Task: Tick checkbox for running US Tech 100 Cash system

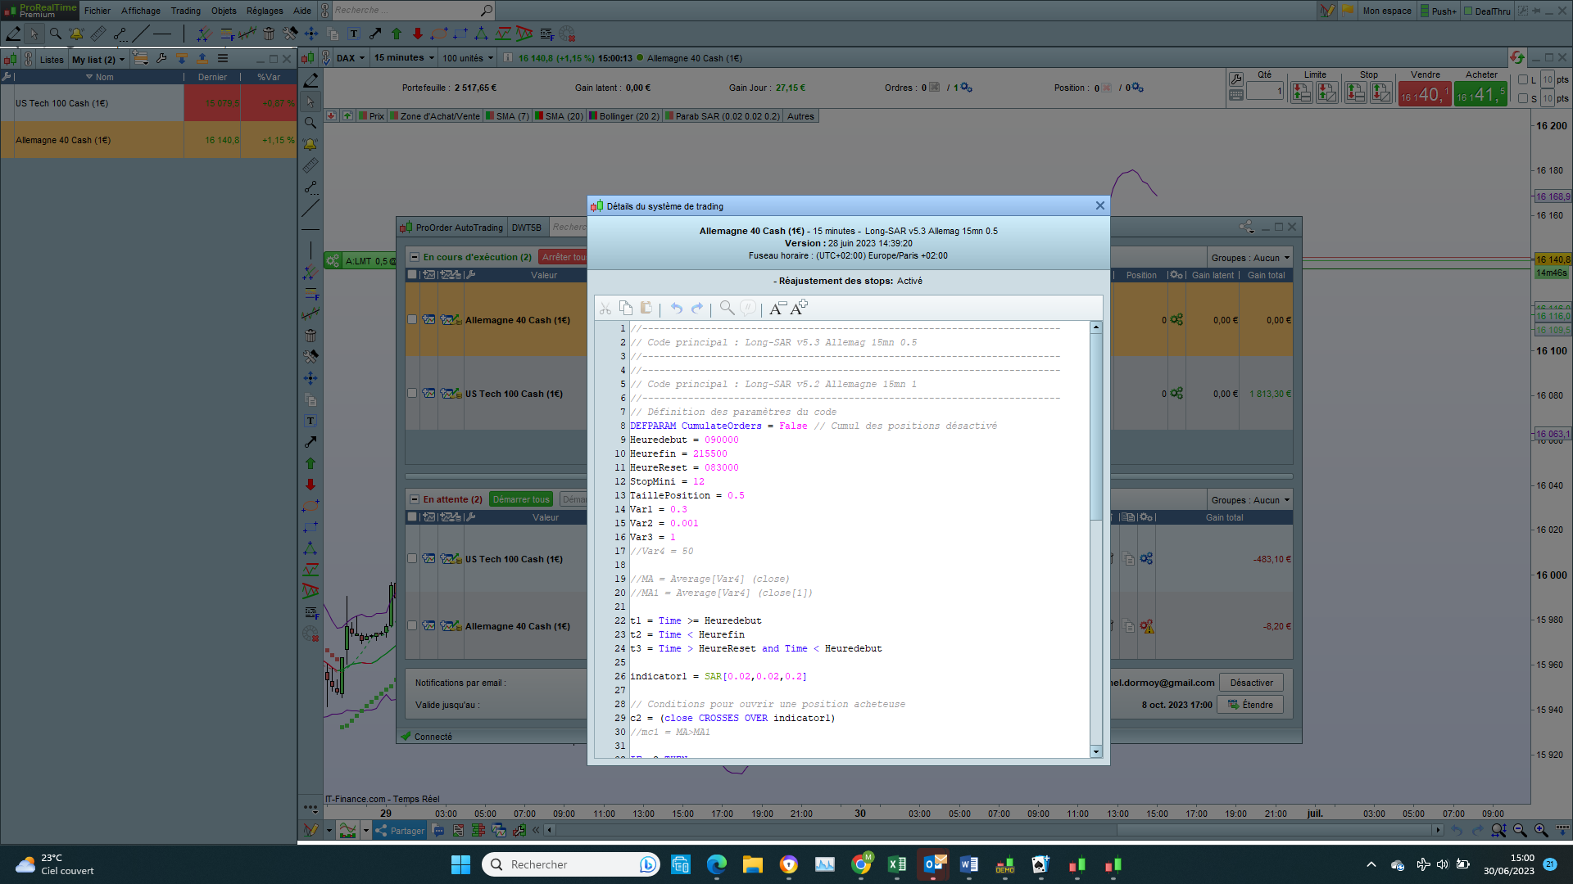Action: (x=412, y=394)
